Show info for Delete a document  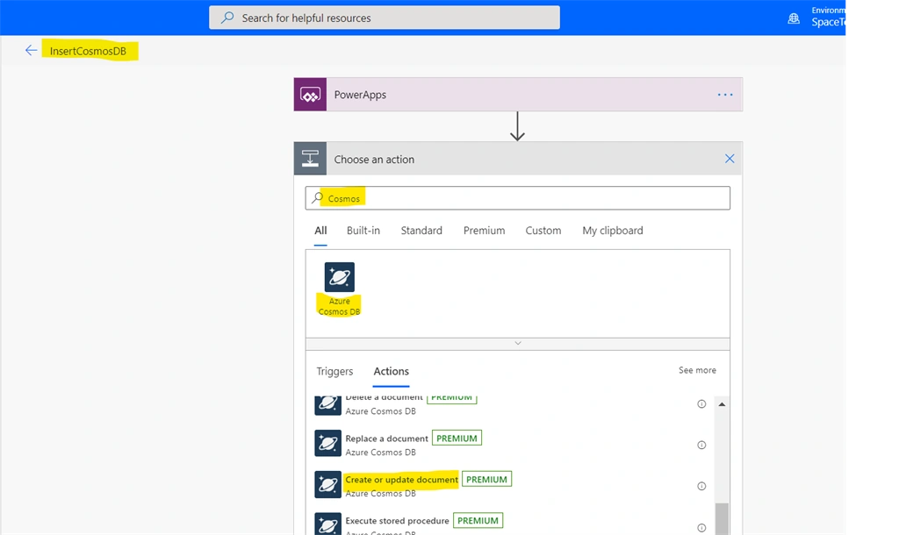point(701,403)
